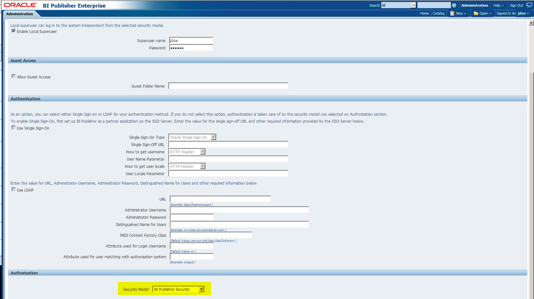This screenshot has height=299, width=534.
Task: Click Attribute used for Login Username field
Action: point(192,246)
